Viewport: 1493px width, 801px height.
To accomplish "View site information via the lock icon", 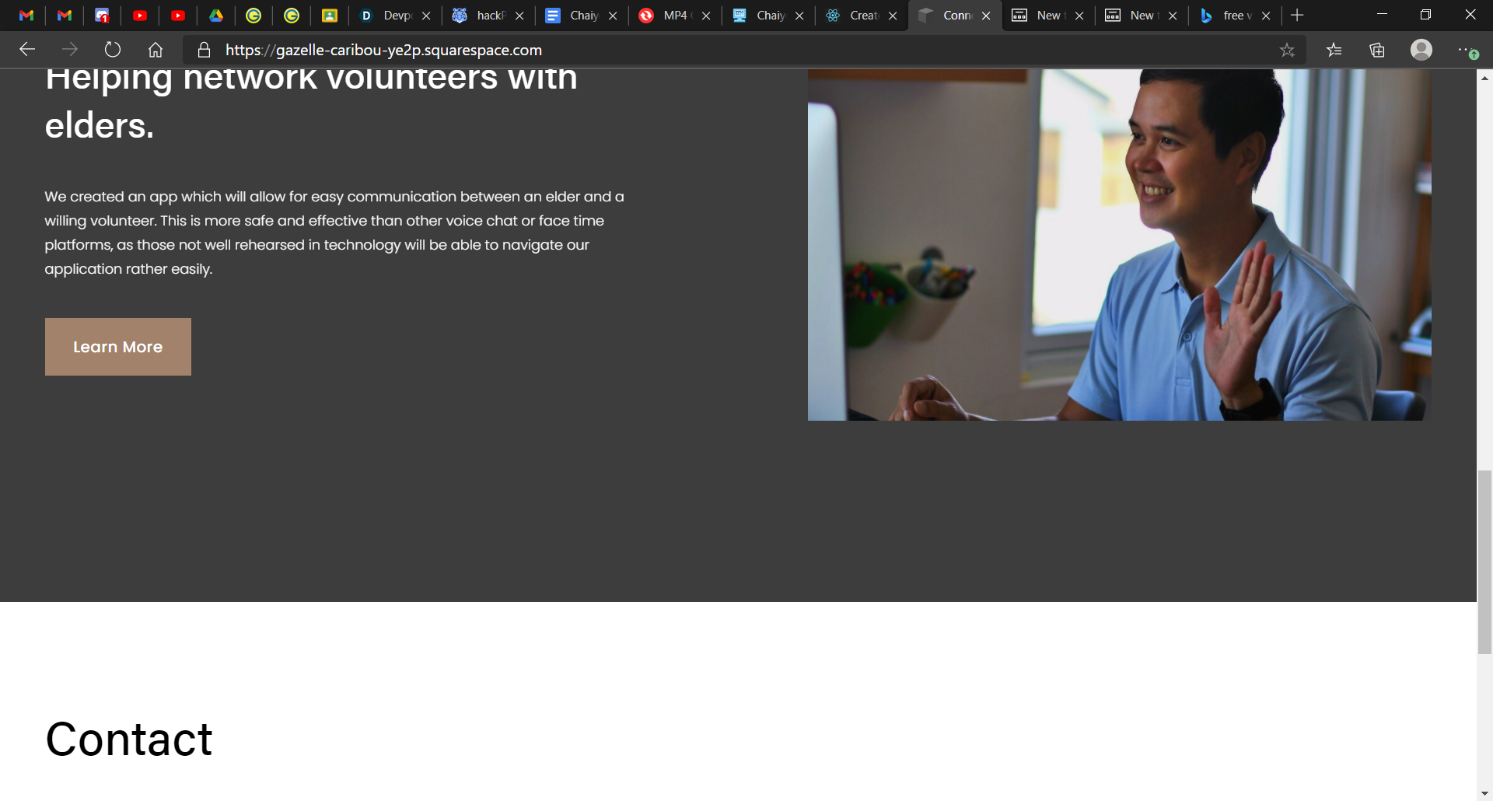I will (204, 50).
